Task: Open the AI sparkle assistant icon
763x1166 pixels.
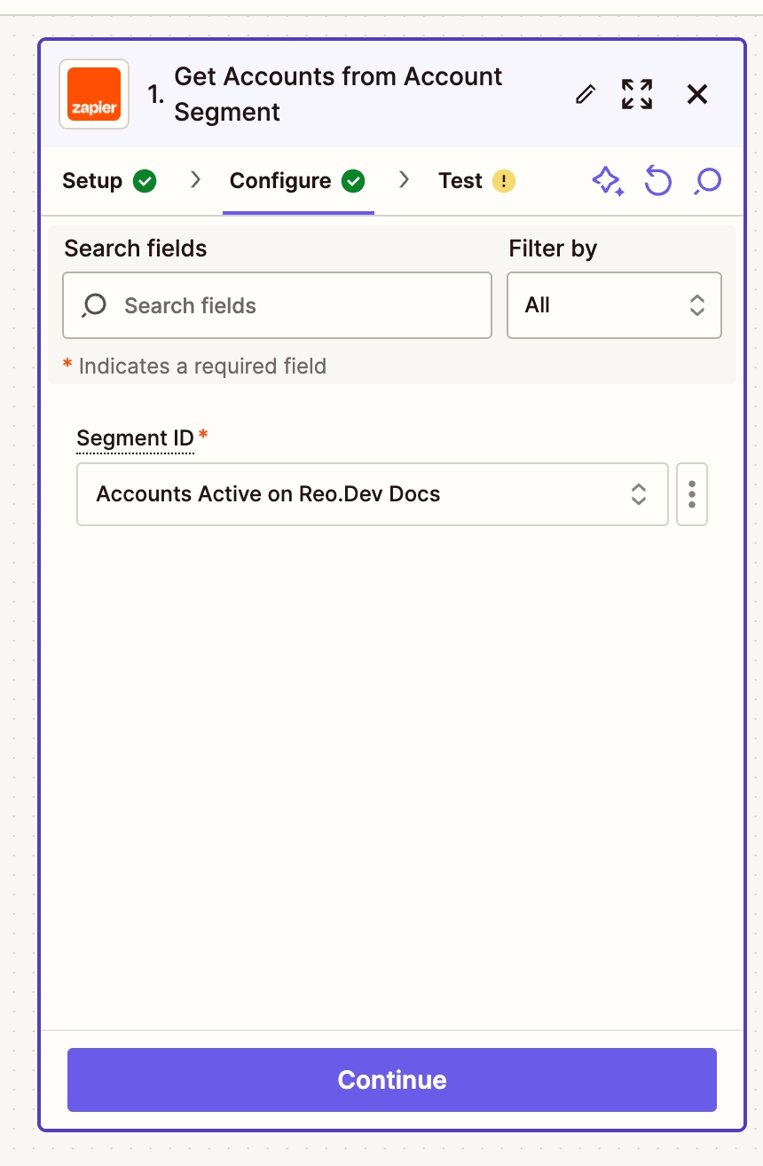Action: 608,181
